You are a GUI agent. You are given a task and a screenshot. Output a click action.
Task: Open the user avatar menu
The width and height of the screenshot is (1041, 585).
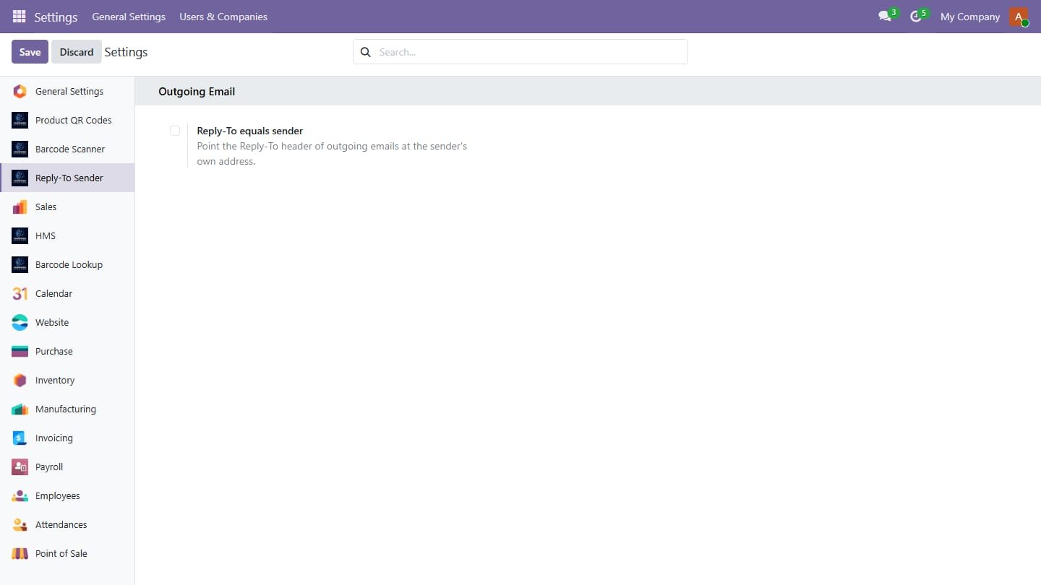coord(1019,17)
